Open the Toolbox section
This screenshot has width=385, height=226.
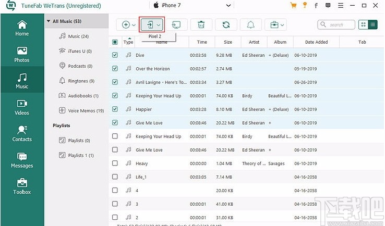pos(22,186)
